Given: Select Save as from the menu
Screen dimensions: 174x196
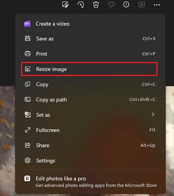Looking at the screenshot, I should click(90, 38).
